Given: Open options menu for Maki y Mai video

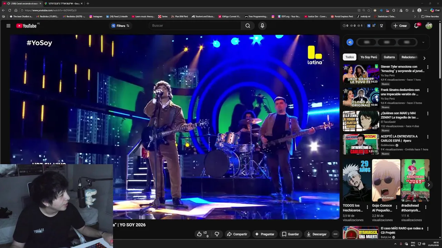Looking at the screenshot, I should (427, 113).
